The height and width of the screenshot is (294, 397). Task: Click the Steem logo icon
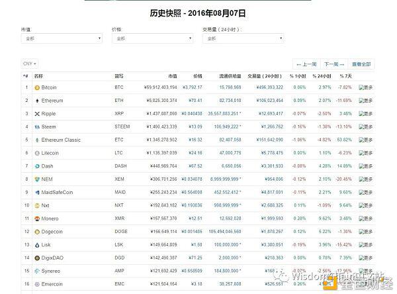click(37, 127)
